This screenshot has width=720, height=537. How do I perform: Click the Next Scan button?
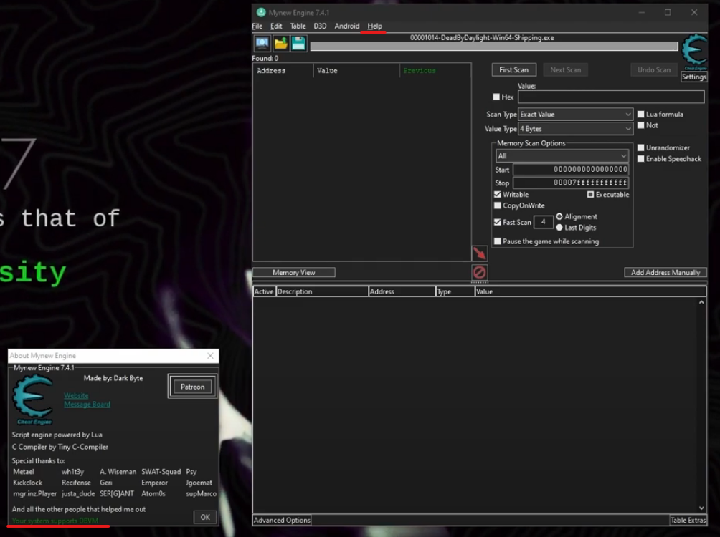click(x=565, y=69)
